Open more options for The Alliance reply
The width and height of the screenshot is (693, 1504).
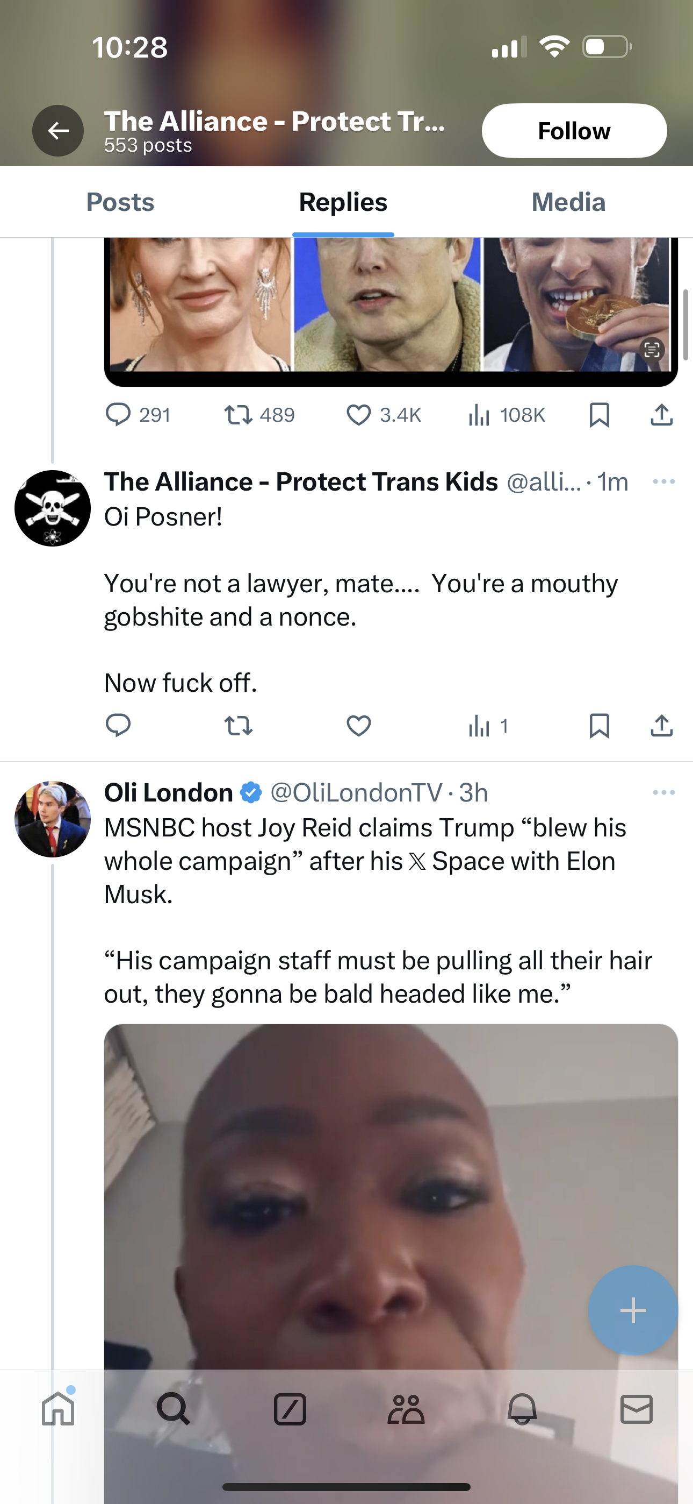click(x=664, y=481)
